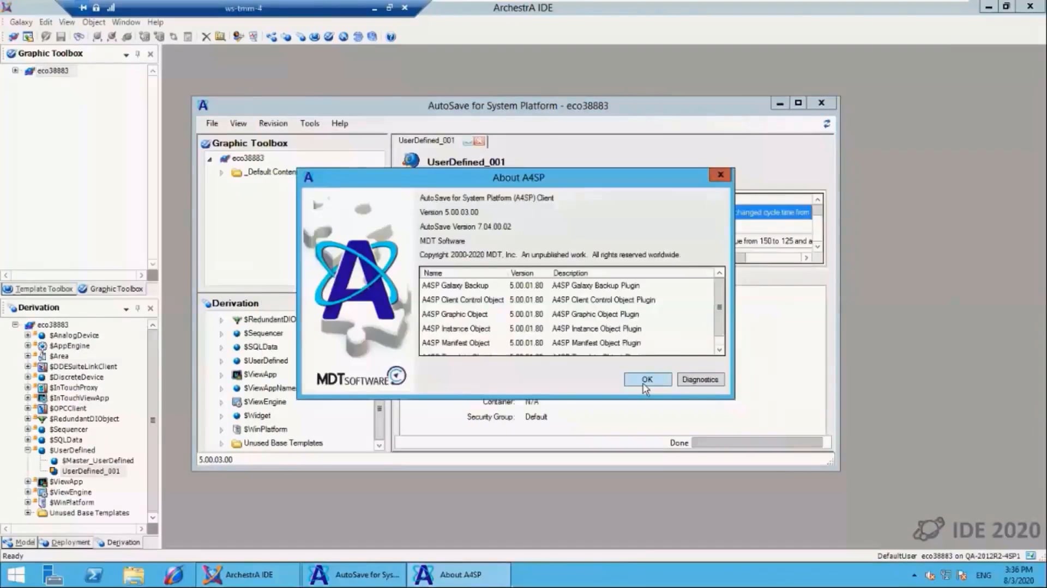Click the Diagnostics button
Image resolution: width=1047 pixels, height=588 pixels.
(x=700, y=379)
